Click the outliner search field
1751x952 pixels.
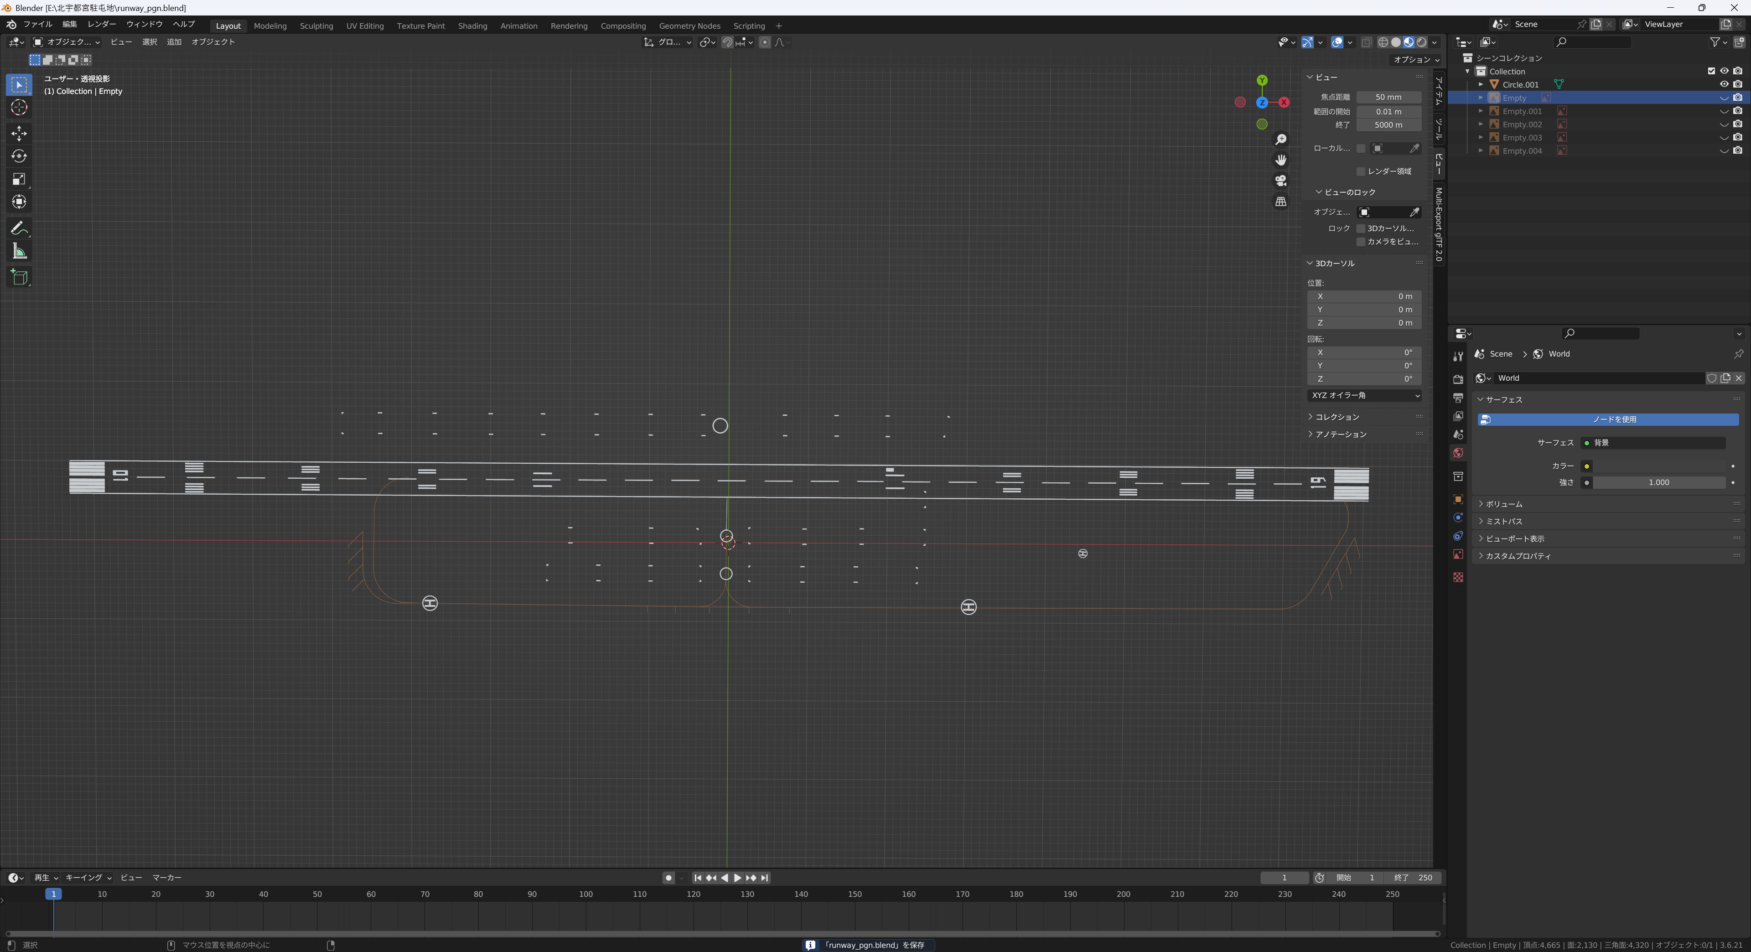(1593, 42)
